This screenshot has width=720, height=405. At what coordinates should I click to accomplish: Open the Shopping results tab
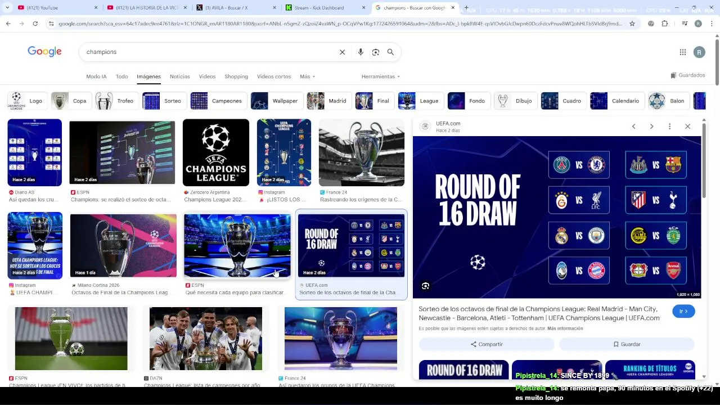point(236,76)
